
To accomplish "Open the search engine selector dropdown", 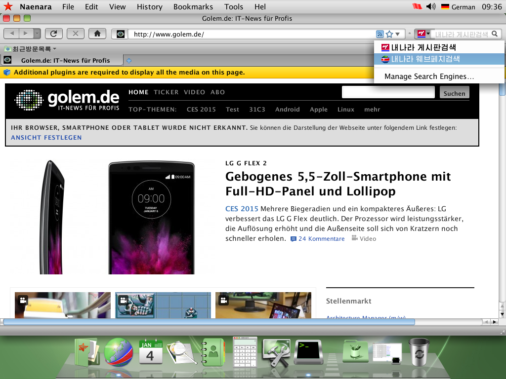I will 423,34.
